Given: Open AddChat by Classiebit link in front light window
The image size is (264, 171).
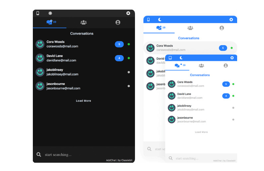Looking at the screenshot, I should [x=224, y=161].
